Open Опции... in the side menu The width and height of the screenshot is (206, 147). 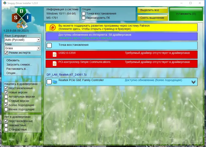click(x=12, y=73)
